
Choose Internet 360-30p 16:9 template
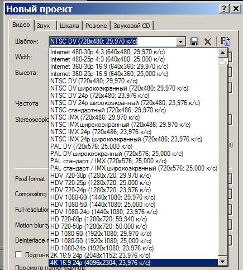coord(134,67)
